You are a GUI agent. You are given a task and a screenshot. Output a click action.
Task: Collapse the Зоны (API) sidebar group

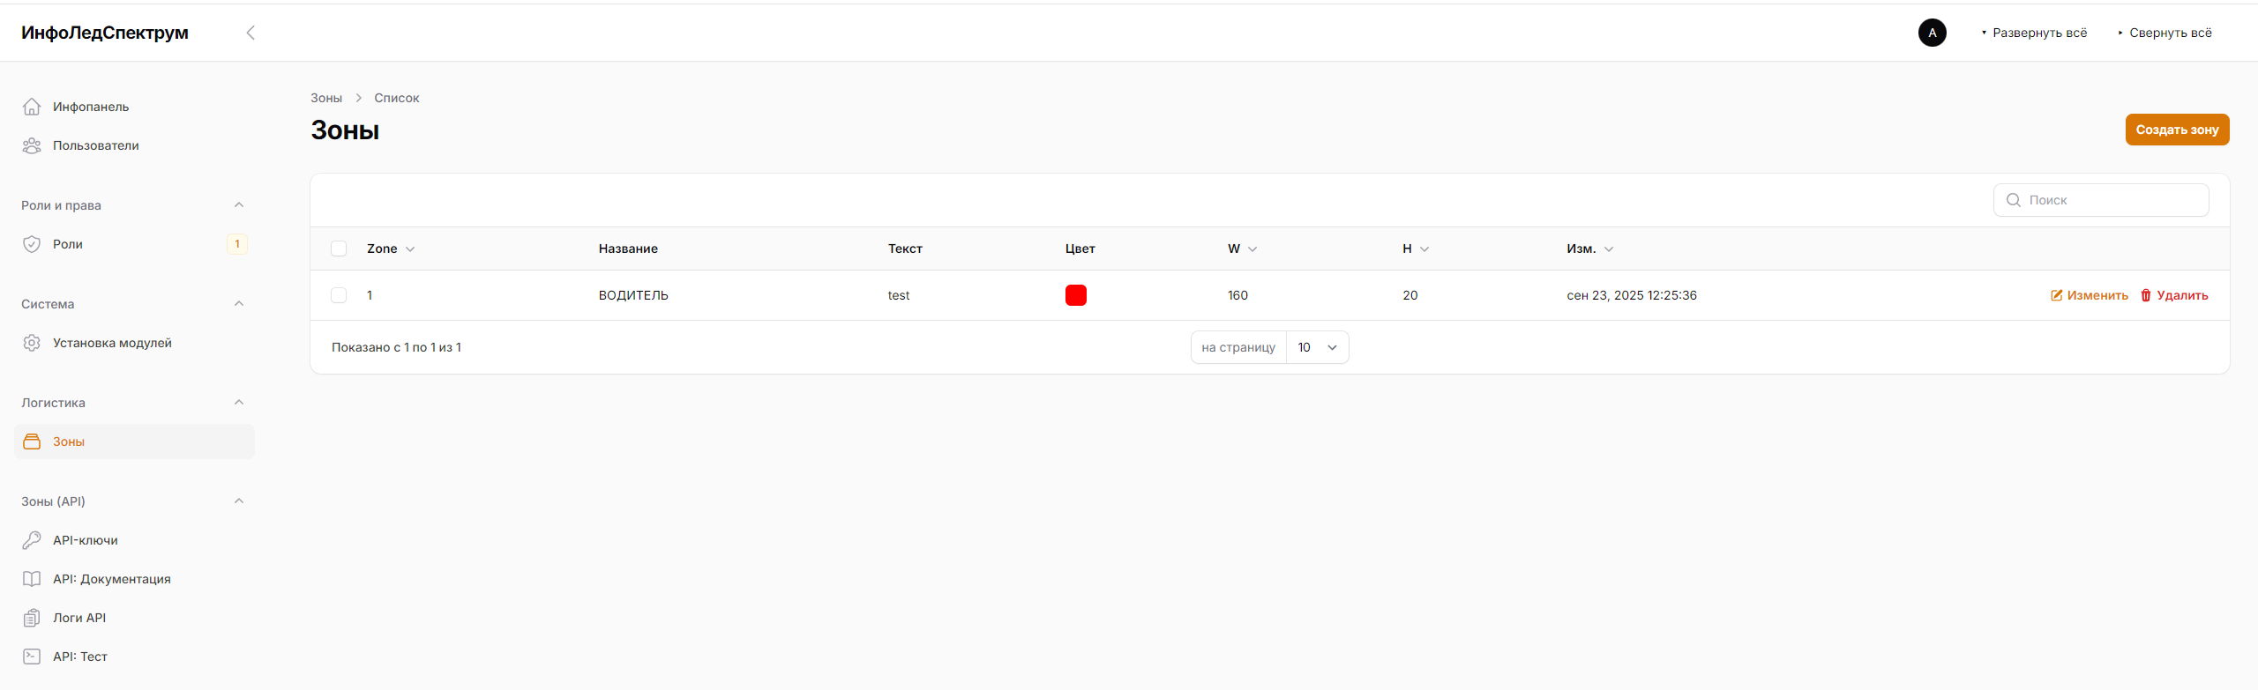[238, 501]
